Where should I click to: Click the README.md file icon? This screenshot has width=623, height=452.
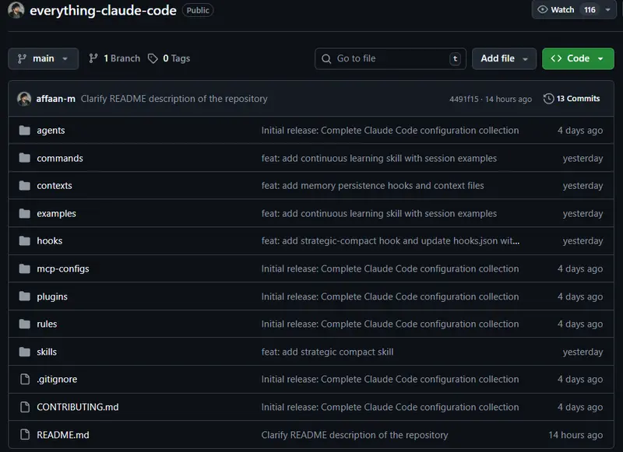click(x=24, y=435)
